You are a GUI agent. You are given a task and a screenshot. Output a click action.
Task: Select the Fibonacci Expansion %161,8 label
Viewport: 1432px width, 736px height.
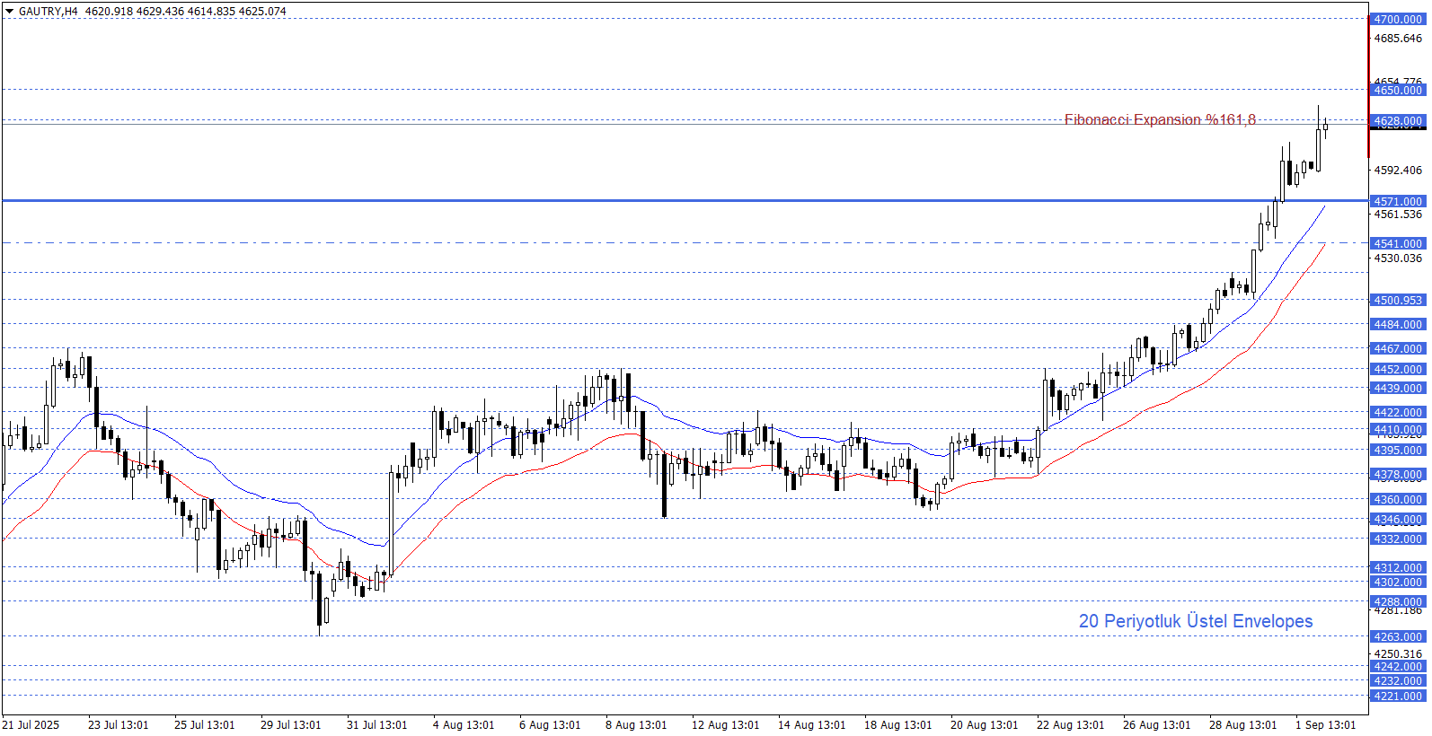pyautogui.click(x=1160, y=119)
